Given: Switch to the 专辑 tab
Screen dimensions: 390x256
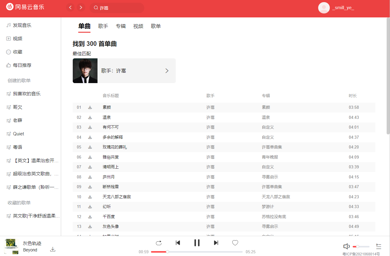Looking at the screenshot, I should pos(121,26).
